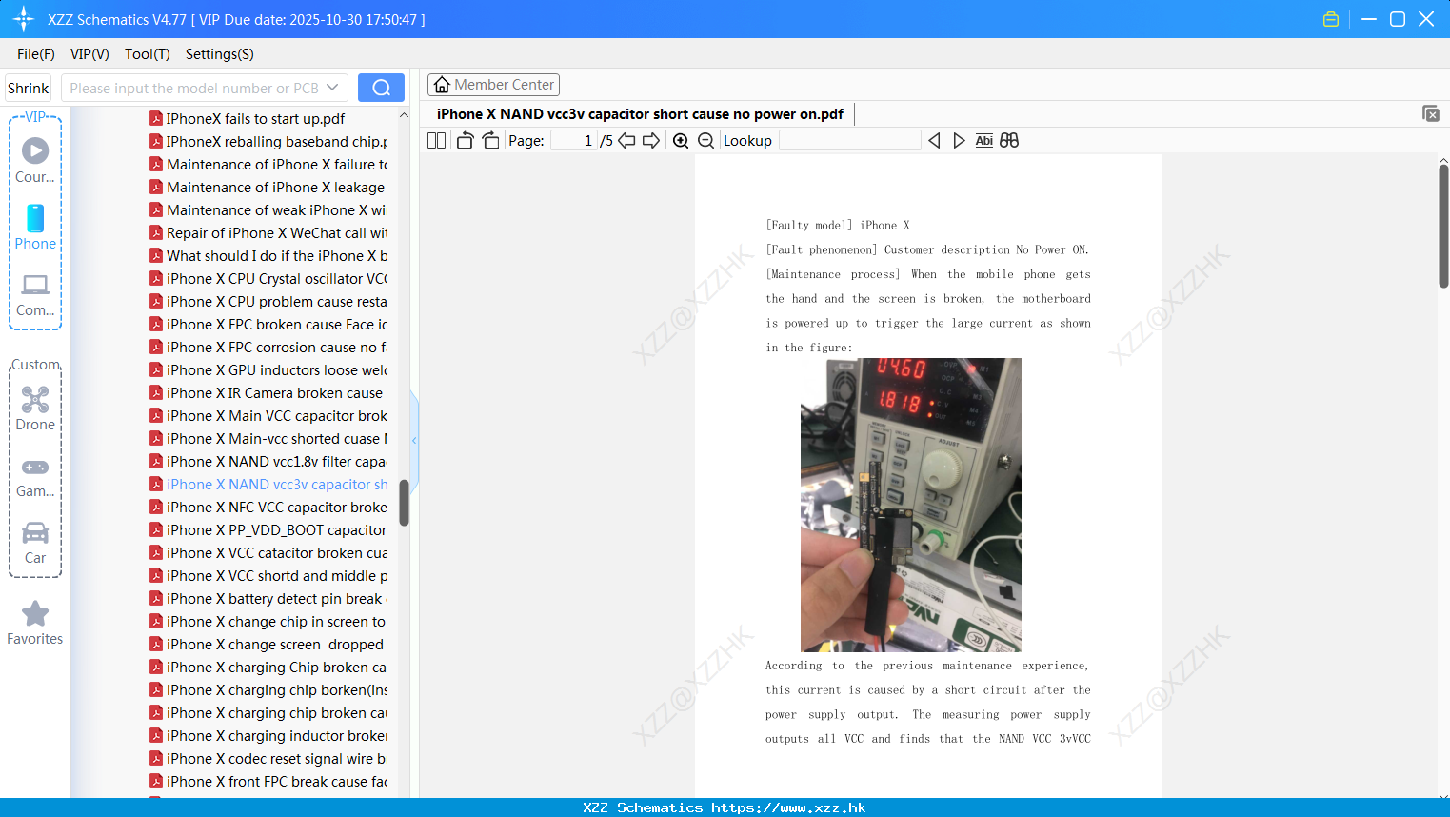Open IPhoneX reballing baseband chip file
The width and height of the screenshot is (1450, 817).
(268, 141)
